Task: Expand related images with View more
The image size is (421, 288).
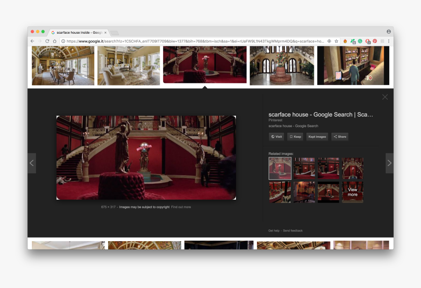Action: [352, 192]
